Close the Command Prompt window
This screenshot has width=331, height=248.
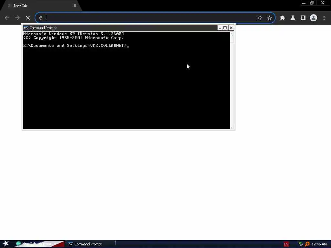[x=231, y=28]
